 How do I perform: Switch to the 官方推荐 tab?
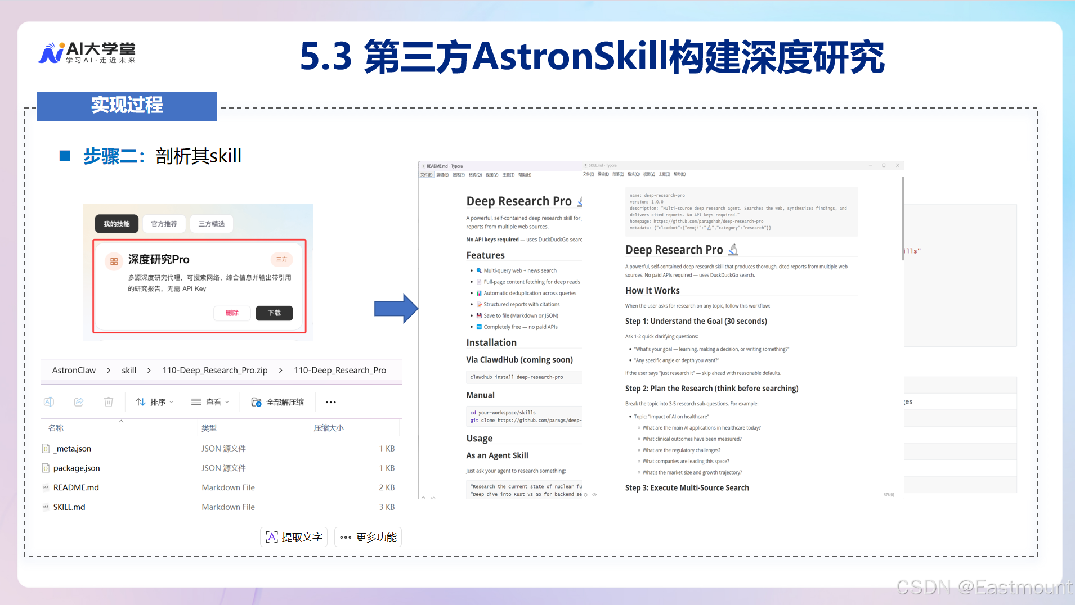[164, 224]
